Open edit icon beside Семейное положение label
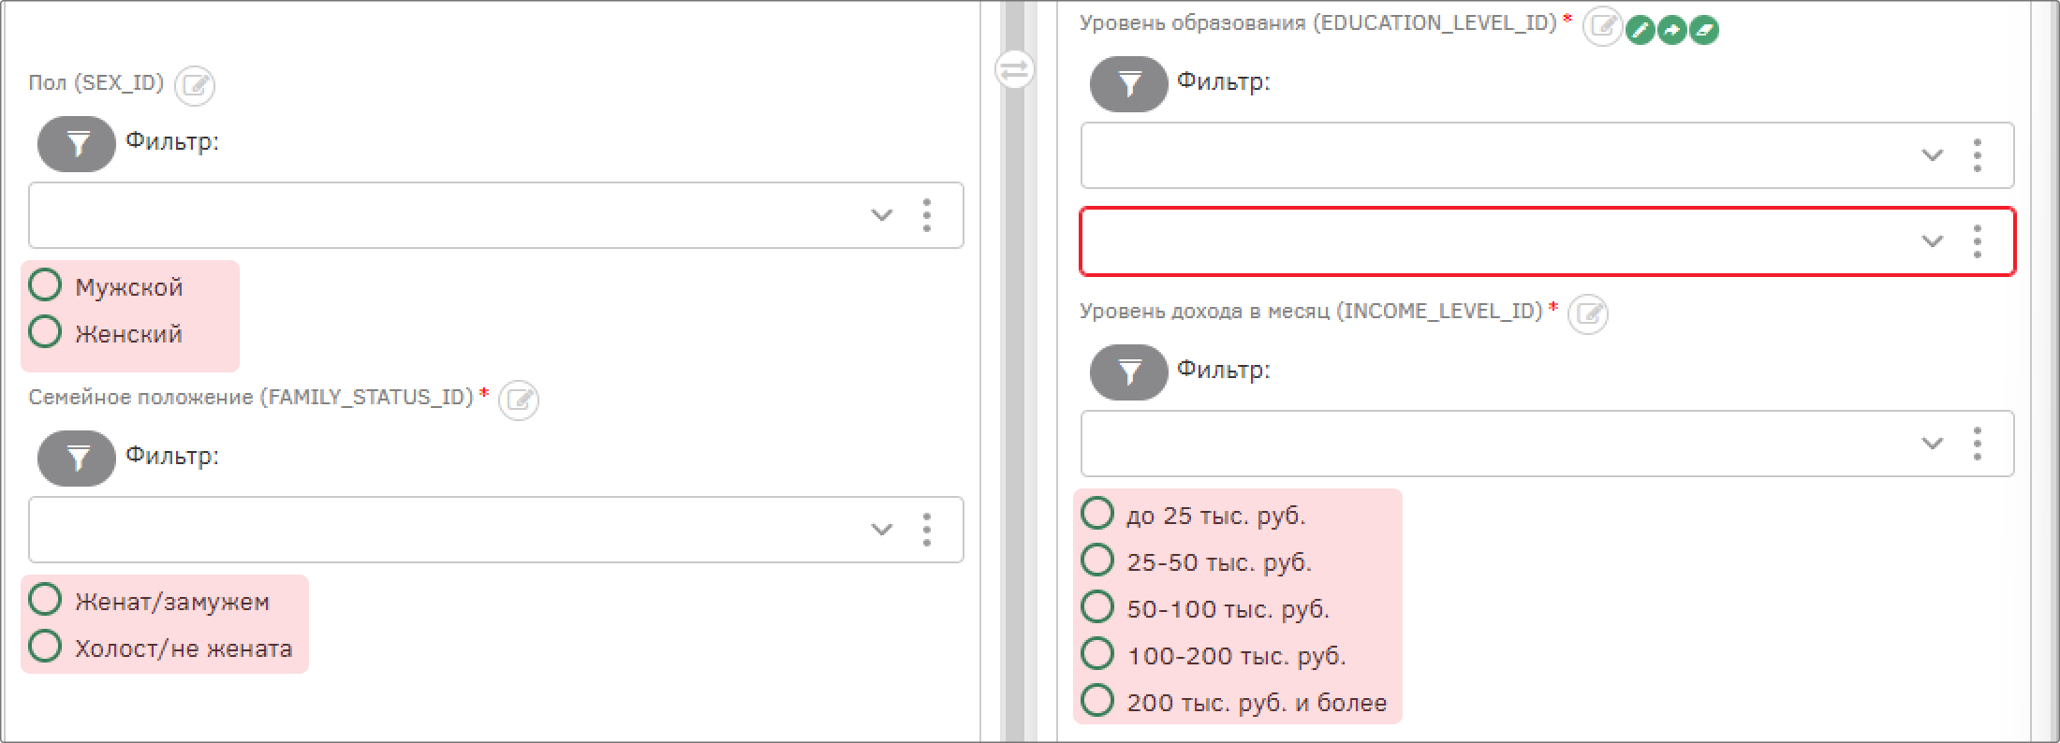The height and width of the screenshot is (743, 2060). pos(519,401)
